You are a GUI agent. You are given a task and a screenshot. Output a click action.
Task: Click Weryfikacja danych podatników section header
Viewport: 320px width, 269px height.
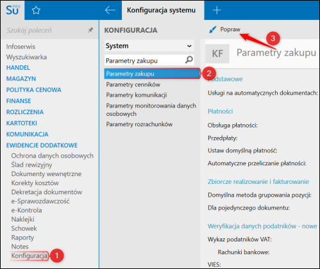(x=262, y=226)
